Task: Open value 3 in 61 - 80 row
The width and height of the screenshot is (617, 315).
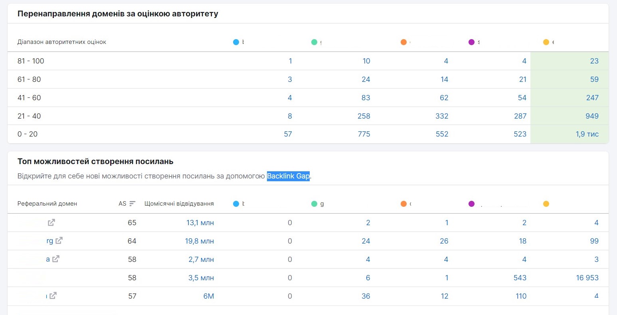Action: [290, 79]
